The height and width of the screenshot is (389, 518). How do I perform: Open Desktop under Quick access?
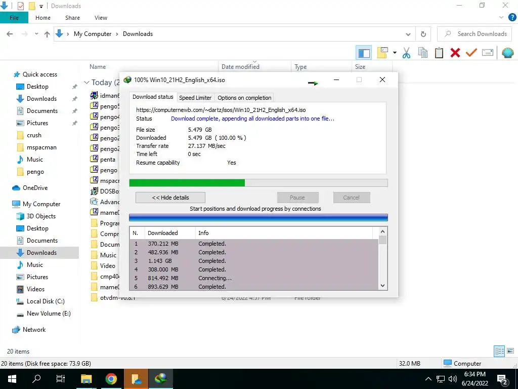(x=37, y=86)
